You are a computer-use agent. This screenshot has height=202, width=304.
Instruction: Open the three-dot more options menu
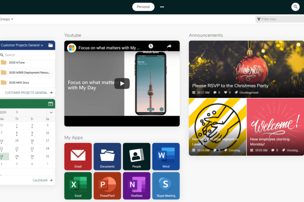pos(162,7)
